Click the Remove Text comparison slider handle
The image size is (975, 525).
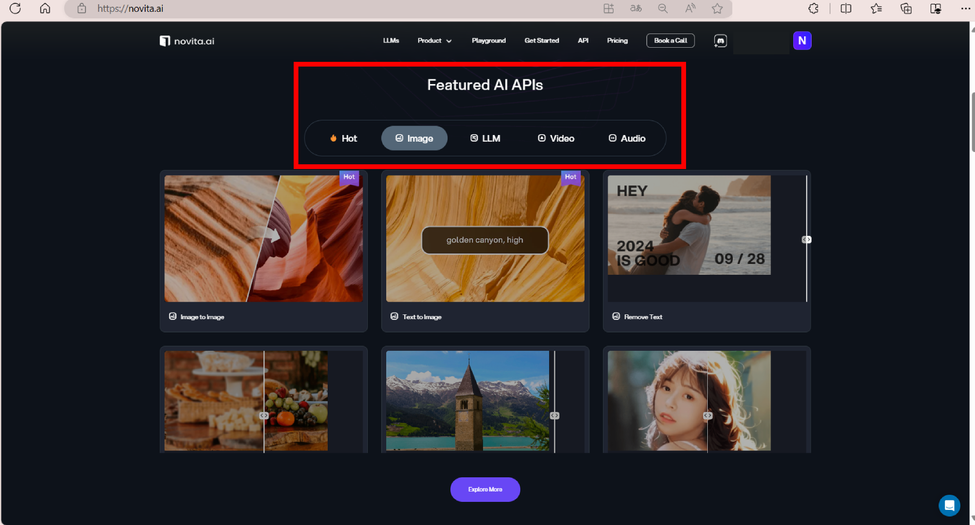coord(806,240)
